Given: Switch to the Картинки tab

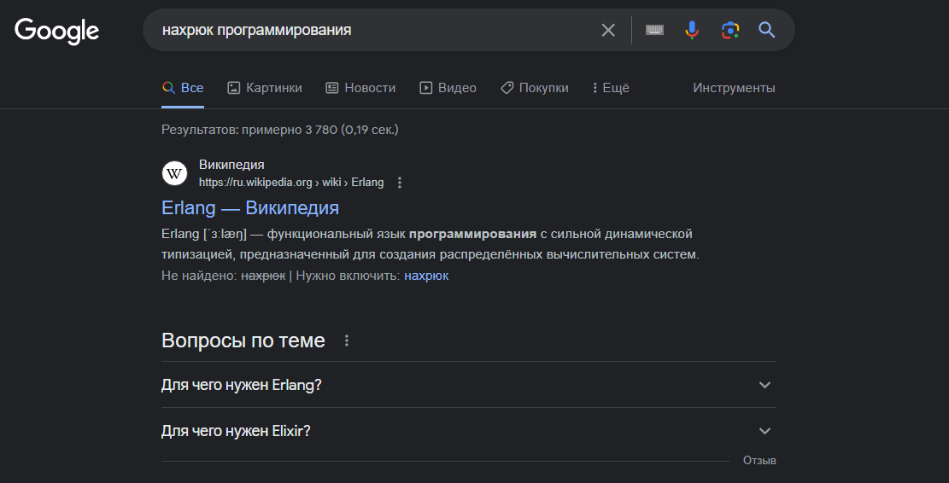Looking at the screenshot, I should [265, 88].
